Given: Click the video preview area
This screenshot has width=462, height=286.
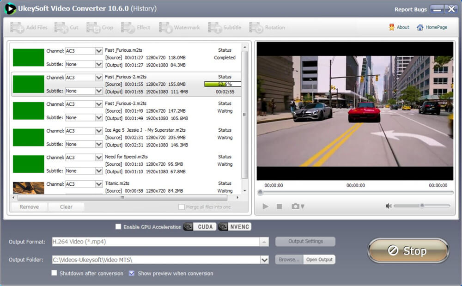Looking at the screenshot, I should click(355, 111).
